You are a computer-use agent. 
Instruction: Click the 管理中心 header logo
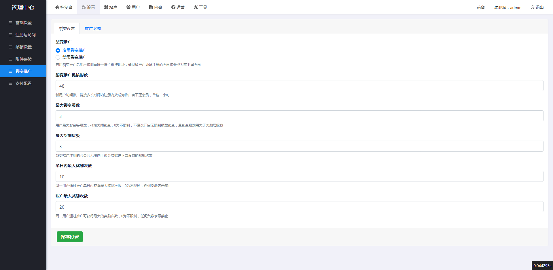pos(23,7)
